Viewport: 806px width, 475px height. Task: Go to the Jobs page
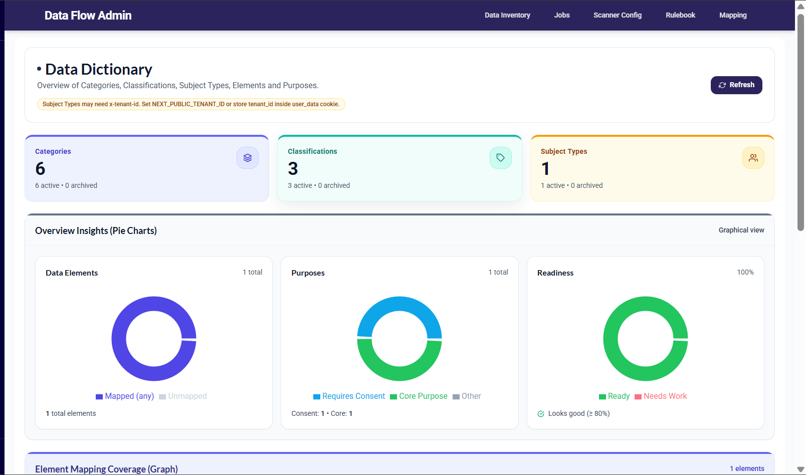[561, 15]
